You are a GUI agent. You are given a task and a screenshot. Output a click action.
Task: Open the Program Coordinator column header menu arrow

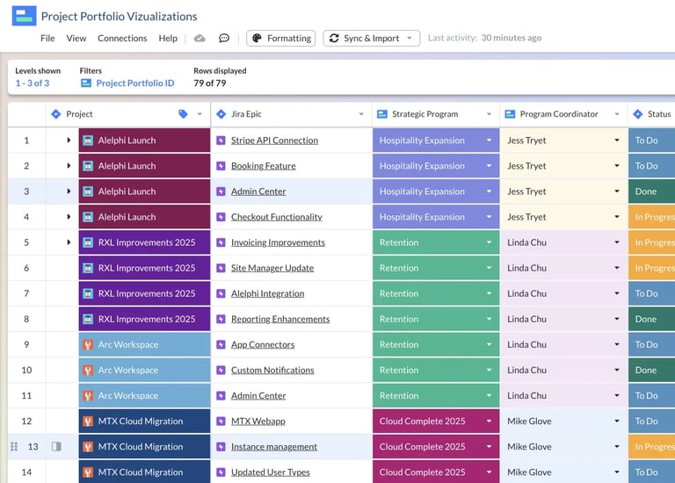[616, 114]
